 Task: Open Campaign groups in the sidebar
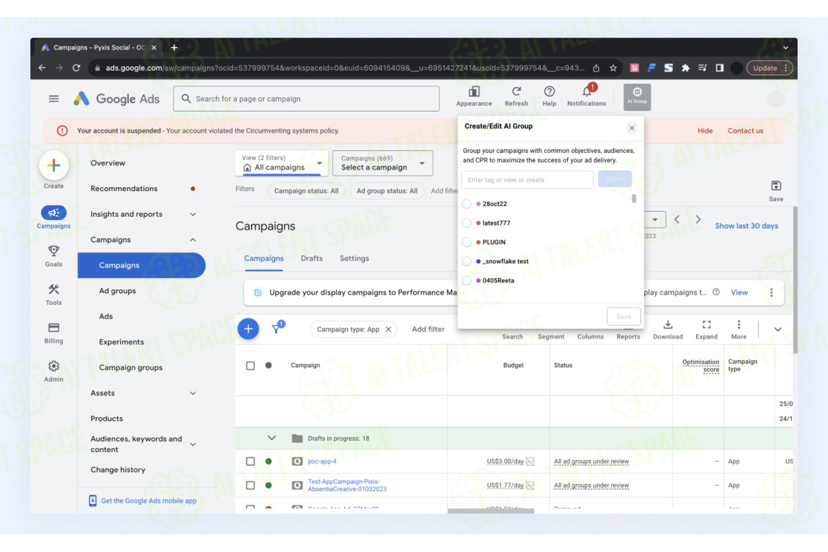[x=131, y=368]
